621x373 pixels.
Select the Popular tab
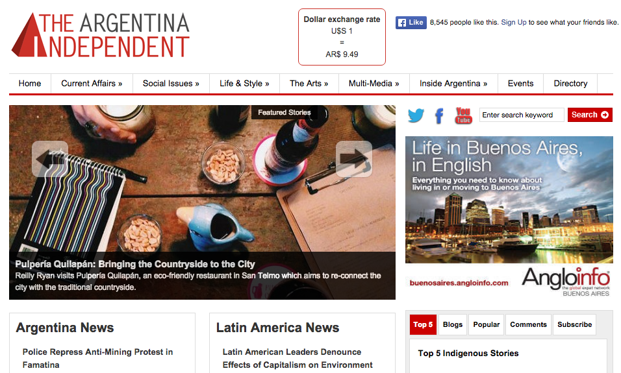pyautogui.click(x=487, y=325)
